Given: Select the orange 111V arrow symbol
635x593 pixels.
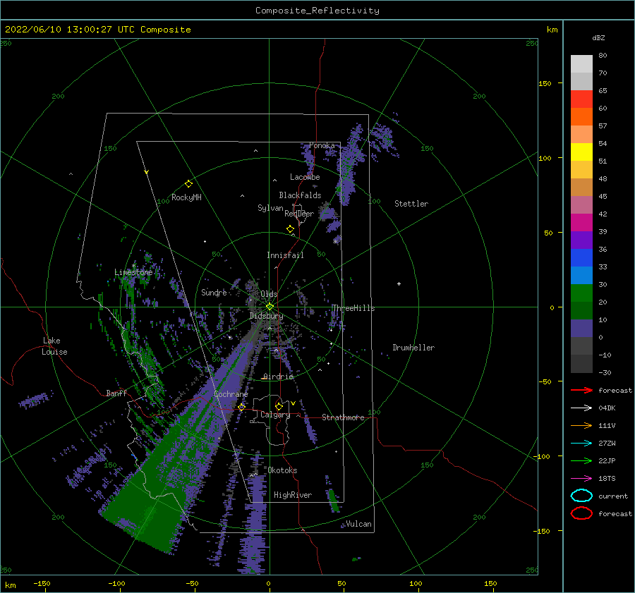Looking at the screenshot, I should tap(581, 425).
